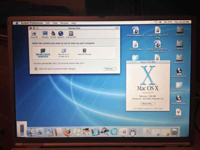Launch QuickTime Player from the Dock
Screen dimensions: 200x150
[114, 132]
